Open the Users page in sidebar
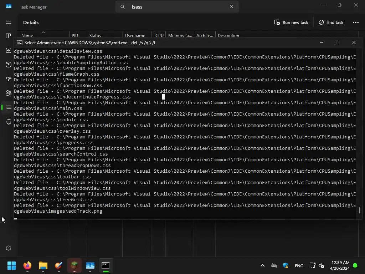This screenshot has height=274, width=365. pyautogui.click(x=9, y=93)
